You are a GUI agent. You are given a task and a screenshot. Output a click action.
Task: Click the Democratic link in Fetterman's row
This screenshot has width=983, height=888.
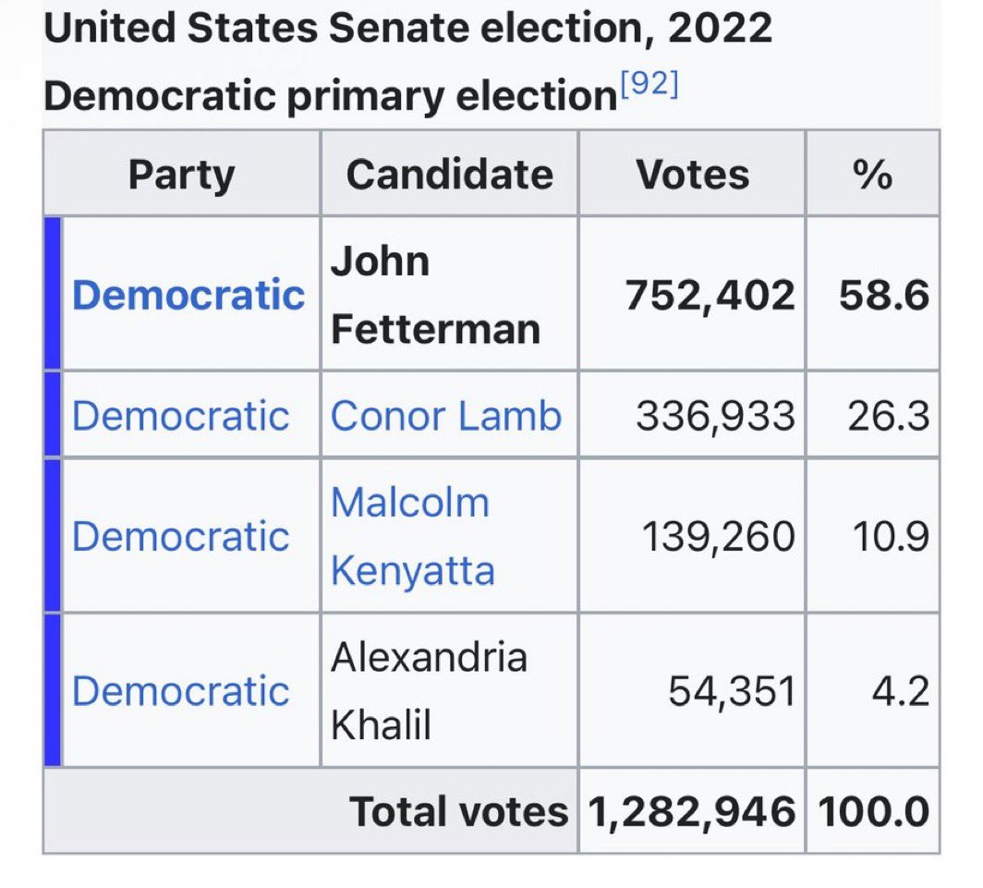point(188,295)
